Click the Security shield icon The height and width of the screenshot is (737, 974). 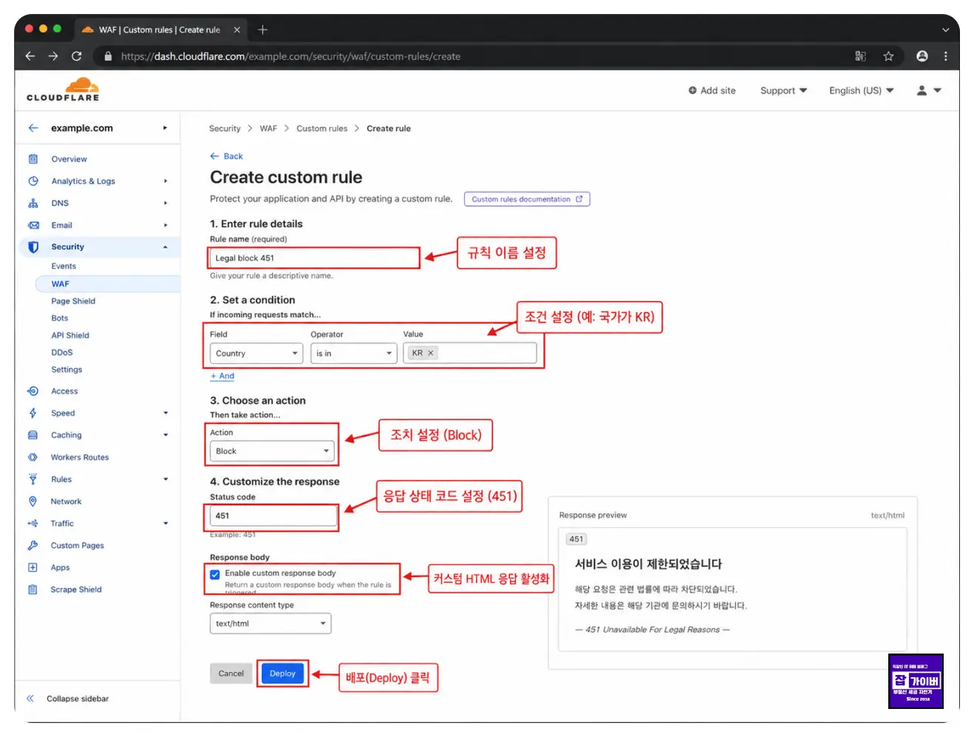pos(33,247)
